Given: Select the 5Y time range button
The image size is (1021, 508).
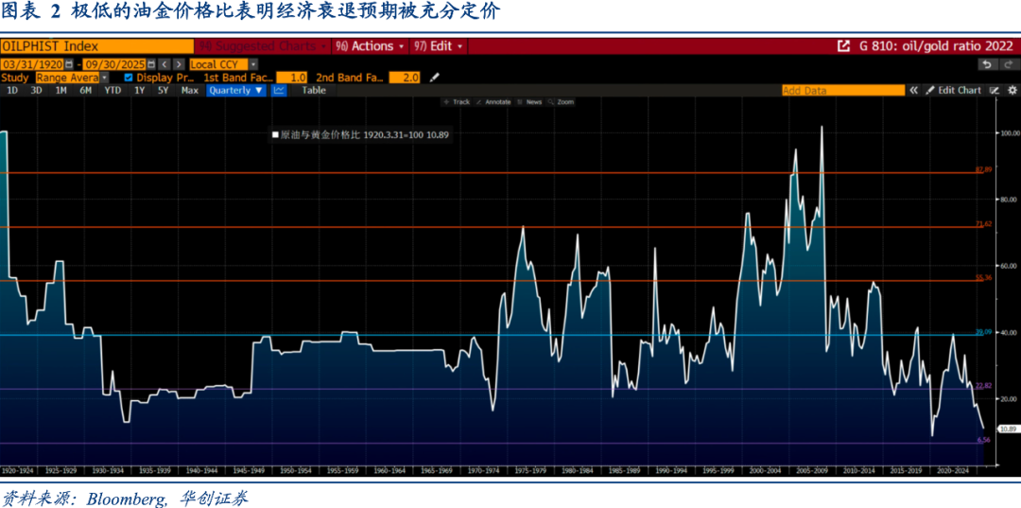Looking at the screenshot, I should tap(163, 91).
